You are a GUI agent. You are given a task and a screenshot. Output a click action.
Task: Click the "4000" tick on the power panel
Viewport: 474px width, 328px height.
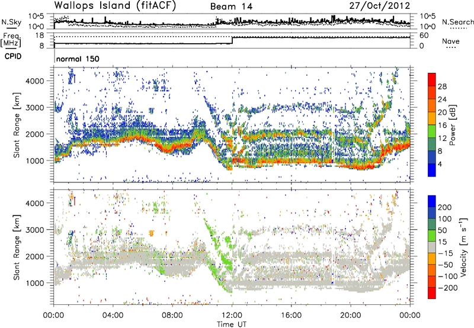[34, 81]
